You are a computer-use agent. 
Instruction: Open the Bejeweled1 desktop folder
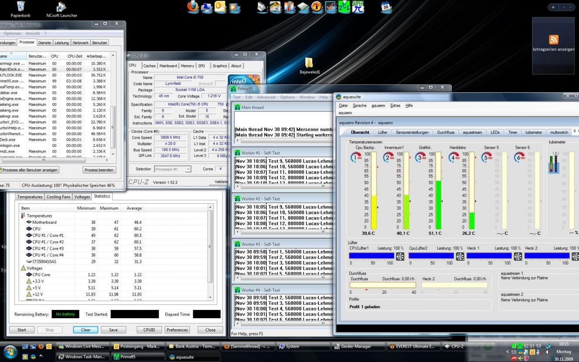(309, 63)
